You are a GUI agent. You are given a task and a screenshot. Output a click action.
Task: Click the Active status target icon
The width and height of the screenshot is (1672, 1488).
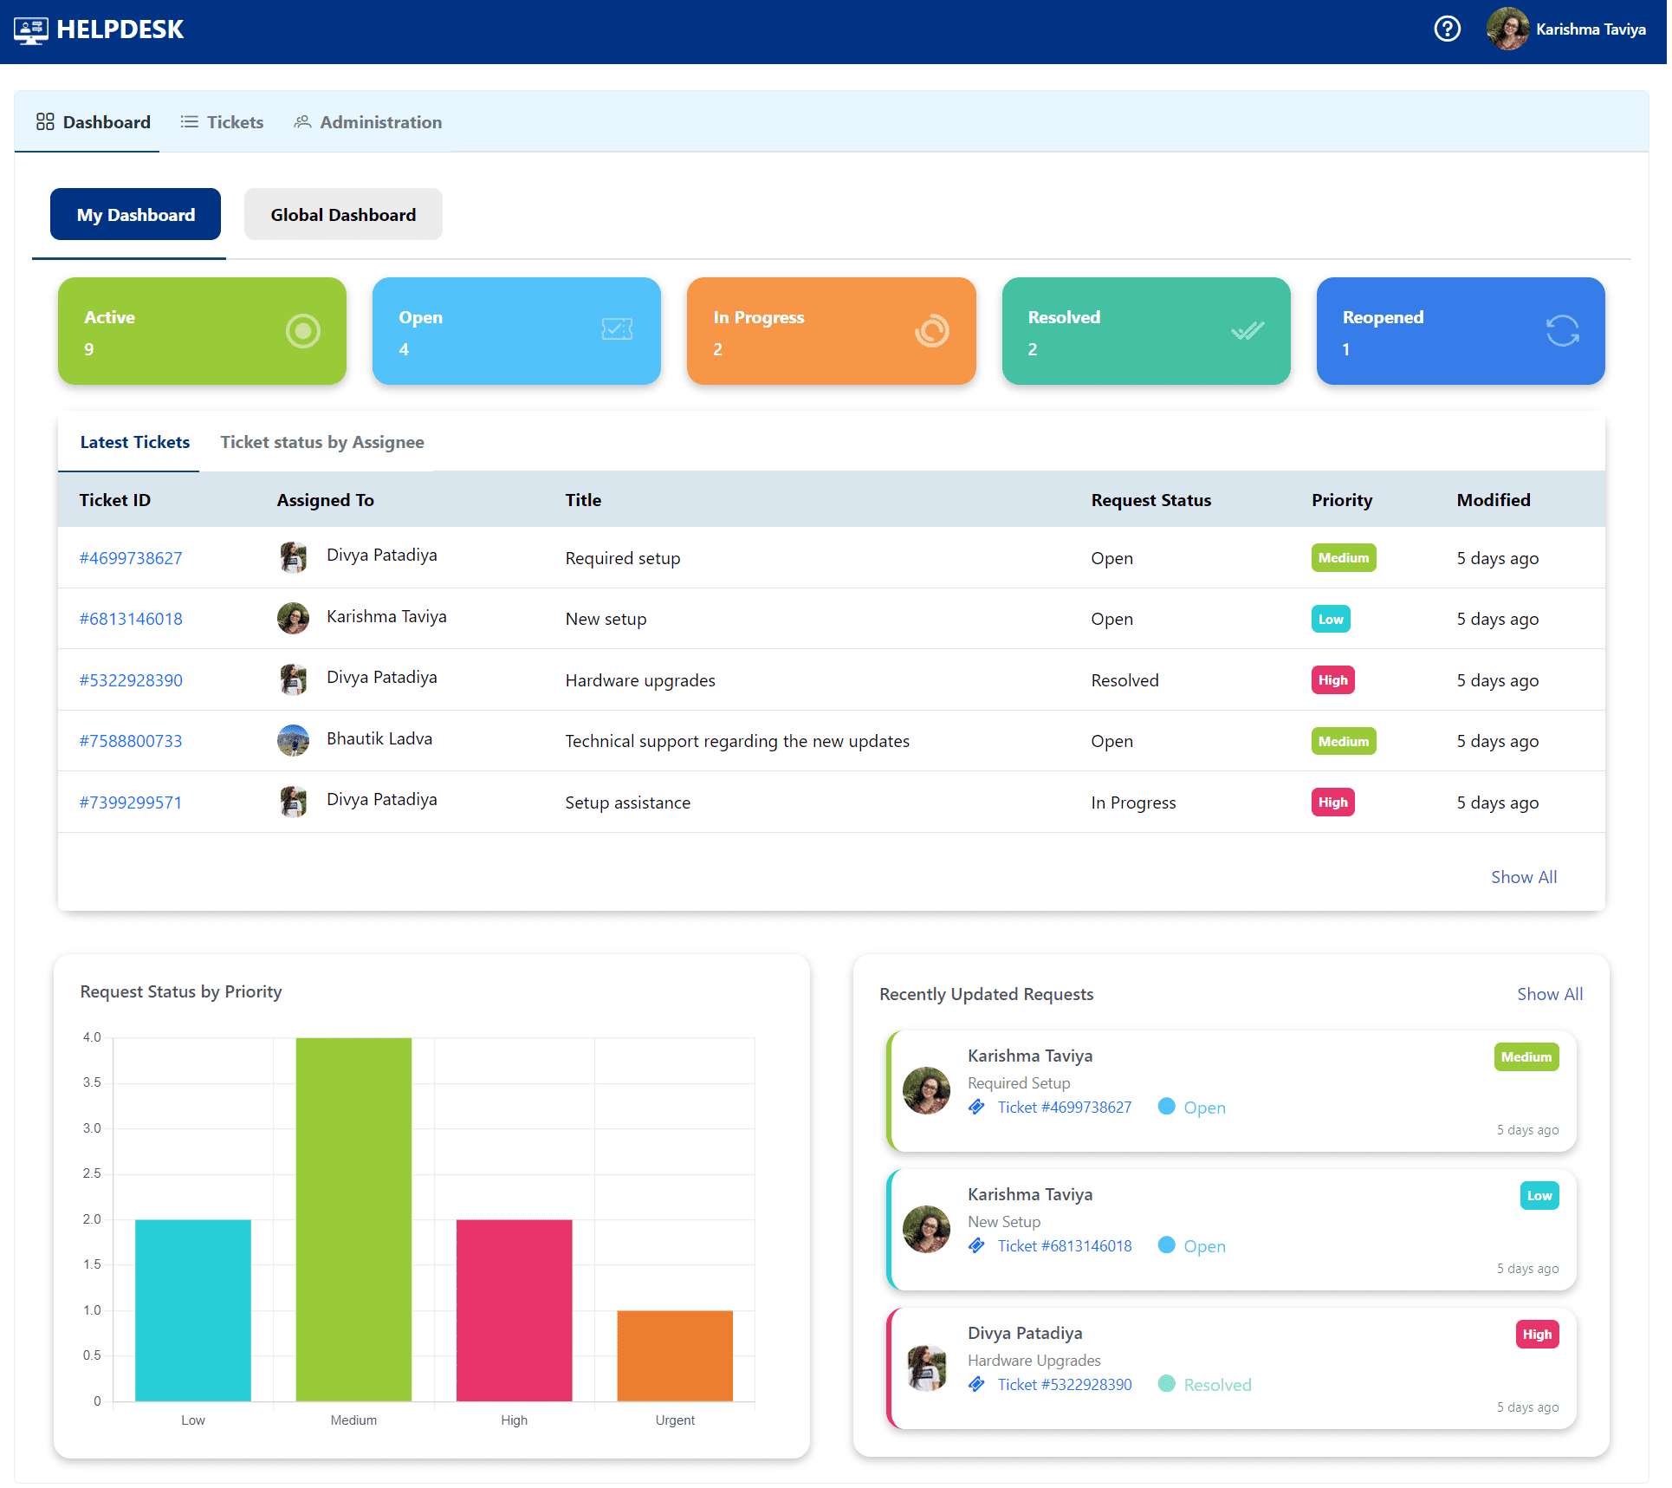[x=302, y=331]
